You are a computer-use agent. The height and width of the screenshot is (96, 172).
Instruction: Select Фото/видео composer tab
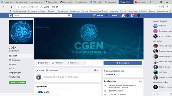52,70
